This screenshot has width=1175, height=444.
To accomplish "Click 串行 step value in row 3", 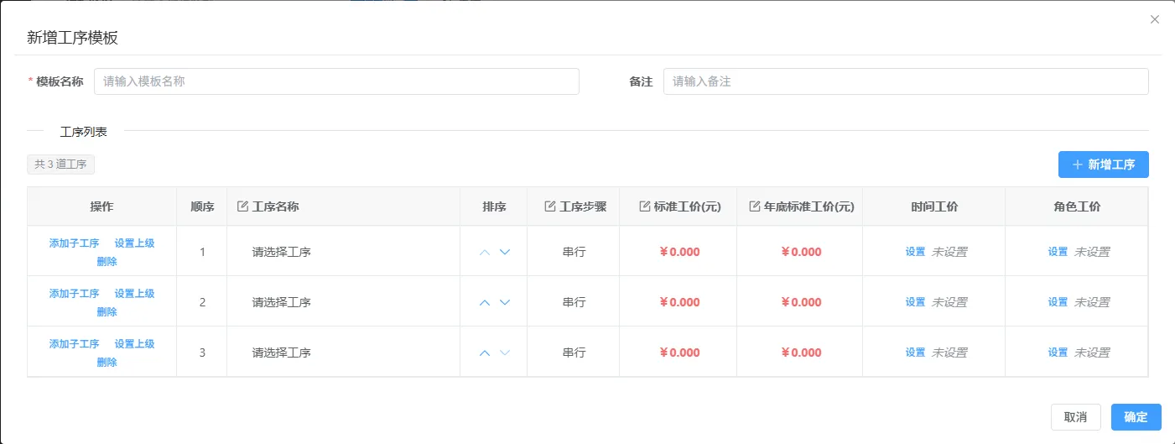I will [x=574, y=353].
